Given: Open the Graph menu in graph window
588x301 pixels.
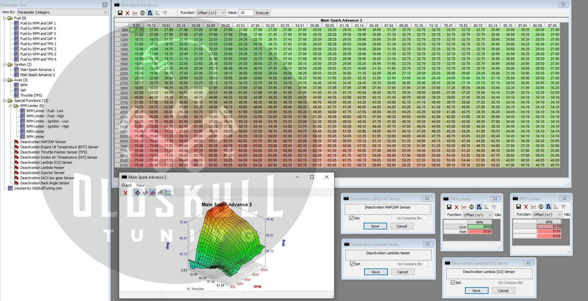Looking at the screenshot, I should tap(127, 185).
